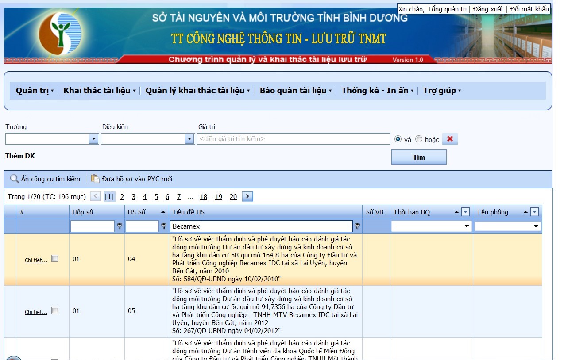564x360 pixels.
Task: Click filter icon beside Tiêu đề HS field
Action: 357,226
